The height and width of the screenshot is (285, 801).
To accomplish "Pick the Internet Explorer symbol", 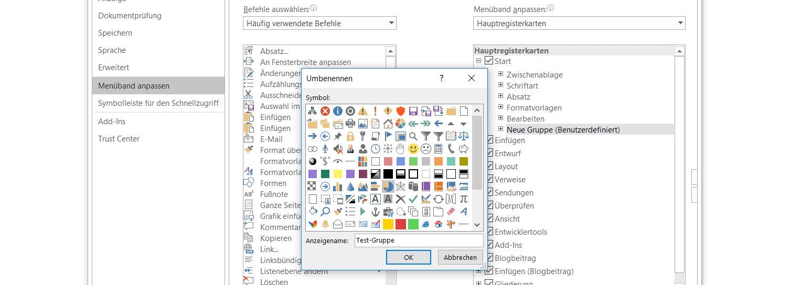I will click(x=426, y=224).
